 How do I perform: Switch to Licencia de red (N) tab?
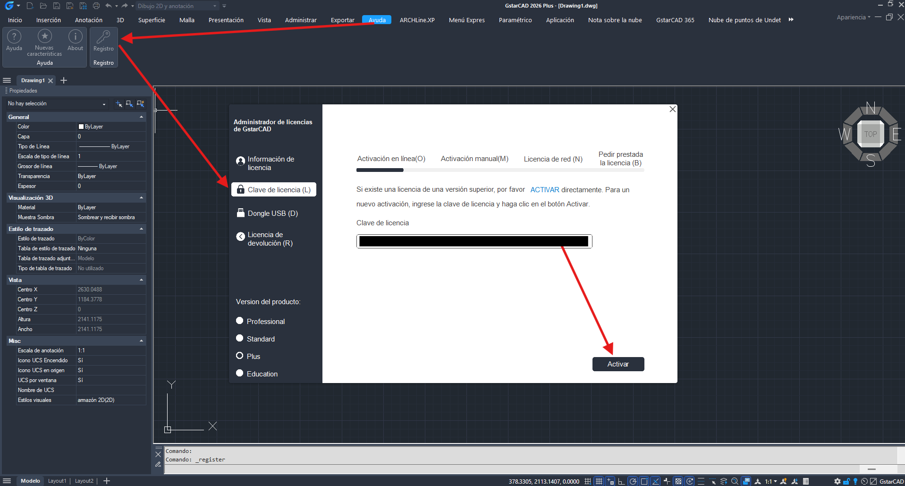pos(553,159)
